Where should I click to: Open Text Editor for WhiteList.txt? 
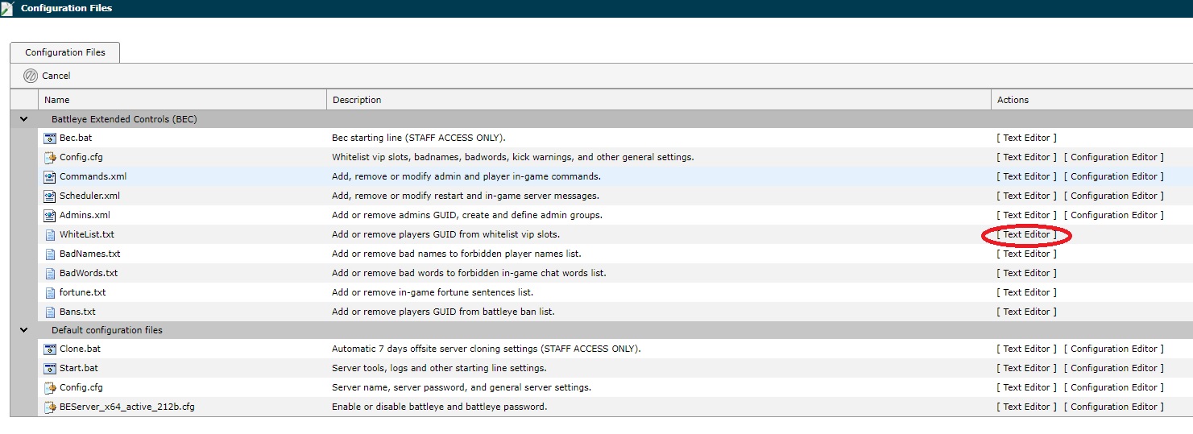pyautogui.click(x=1026, y=234)
